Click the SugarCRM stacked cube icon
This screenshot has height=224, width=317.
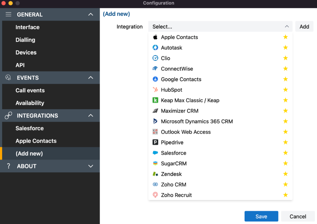(155, 163)
